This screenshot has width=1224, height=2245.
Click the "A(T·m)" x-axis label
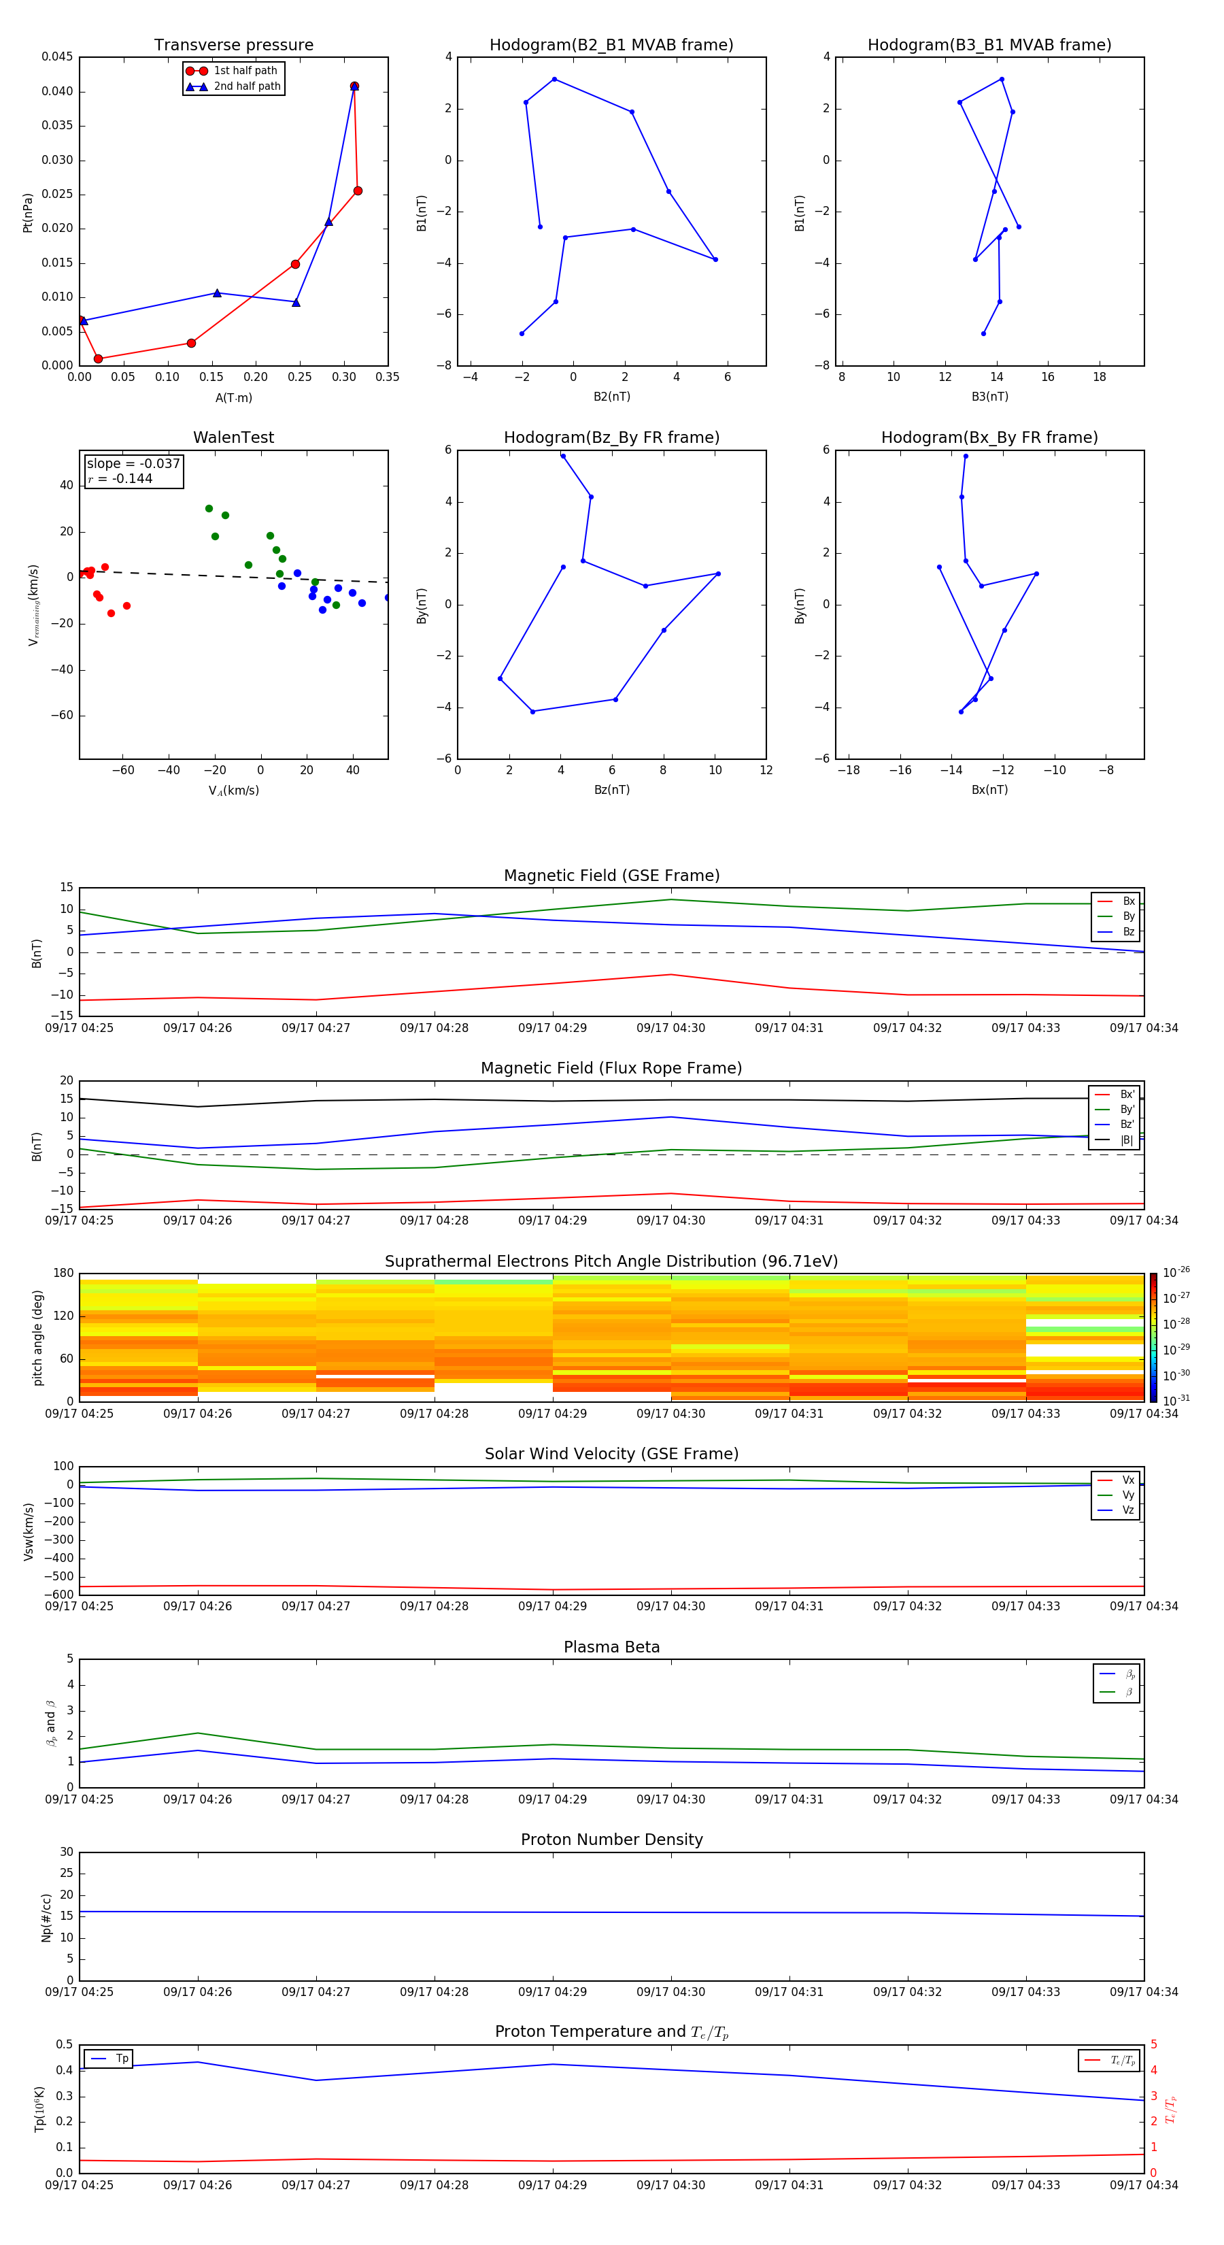pos(233,398)
